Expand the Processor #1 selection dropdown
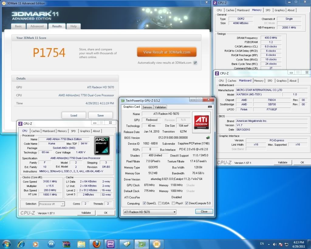 (52, 204)
